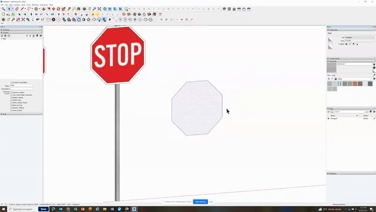Expand the Shadows panel
Image resolution: width=376 pixels, height=212 pixels.
tap(351, 173)
